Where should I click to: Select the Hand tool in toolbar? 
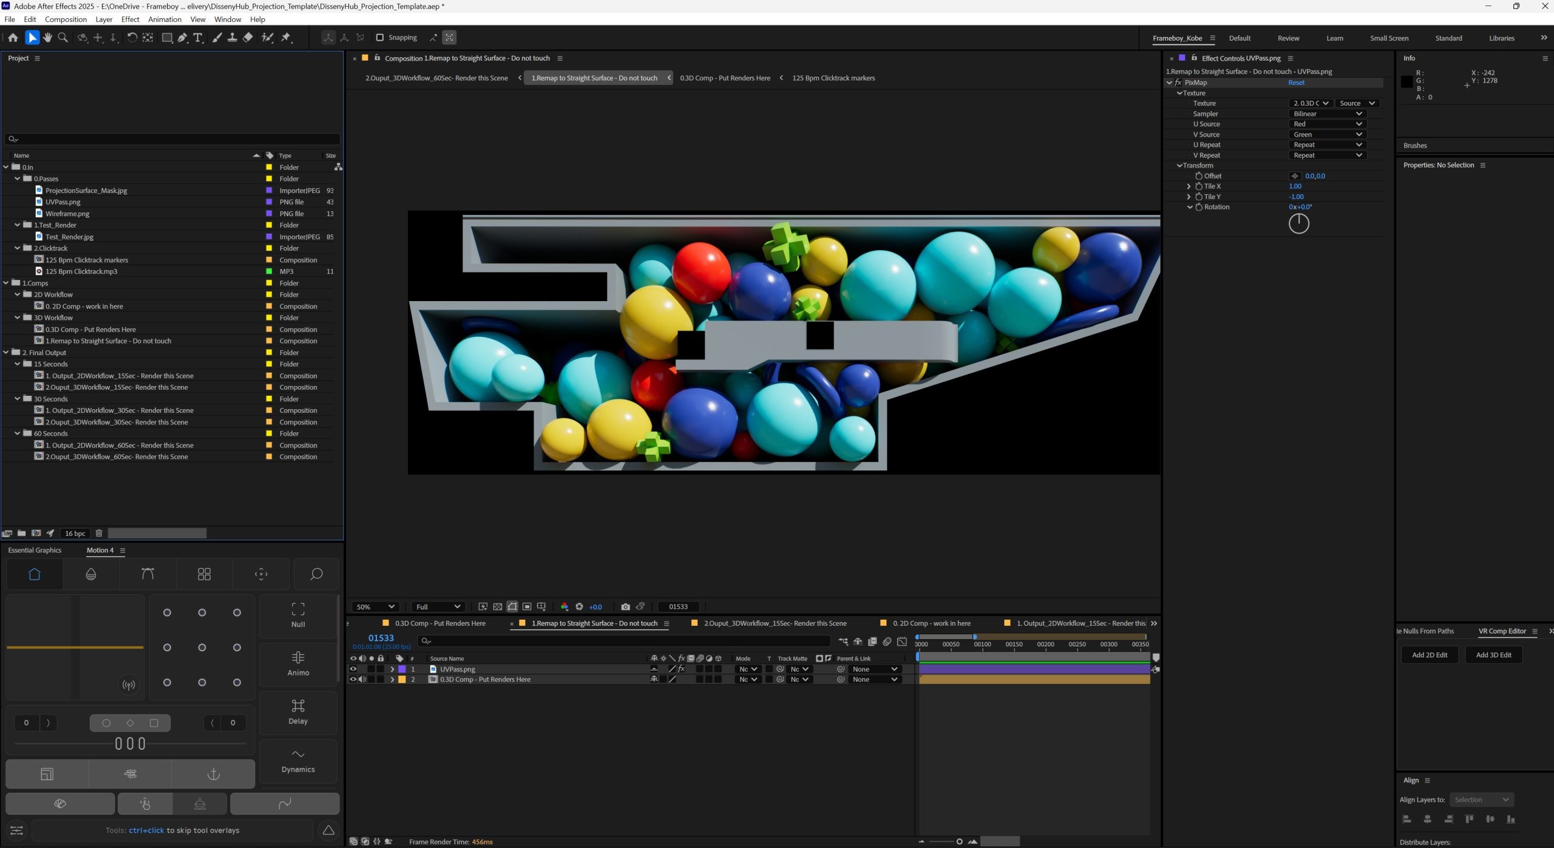[x=47, y=38]
